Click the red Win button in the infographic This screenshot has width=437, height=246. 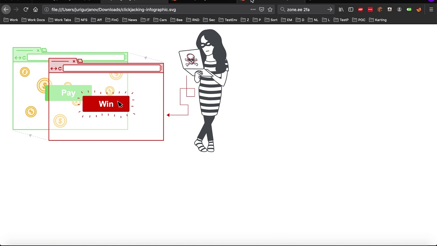pyautogui.click(x=106, y=104)
